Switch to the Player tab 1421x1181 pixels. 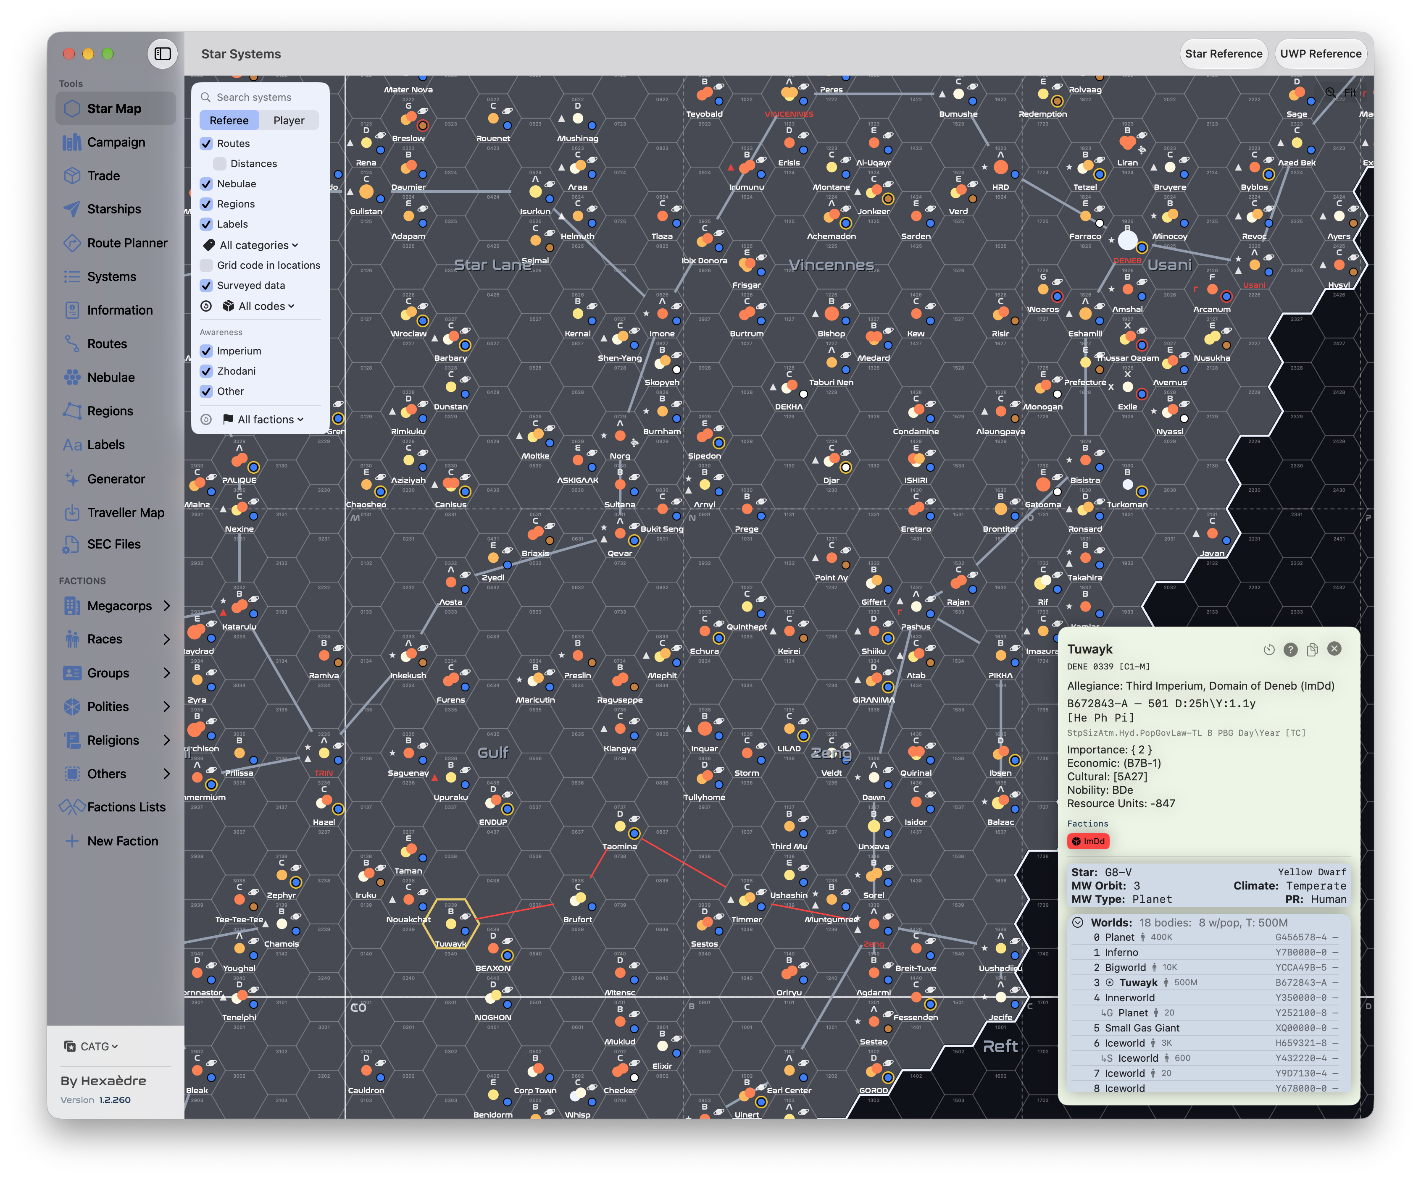point(289,121)
